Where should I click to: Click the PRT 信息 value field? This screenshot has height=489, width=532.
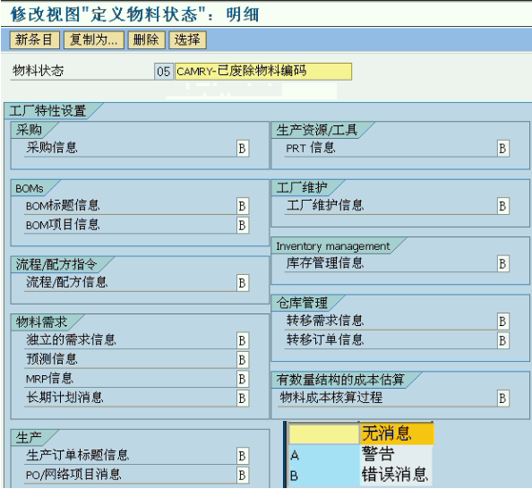click(502, 149)
